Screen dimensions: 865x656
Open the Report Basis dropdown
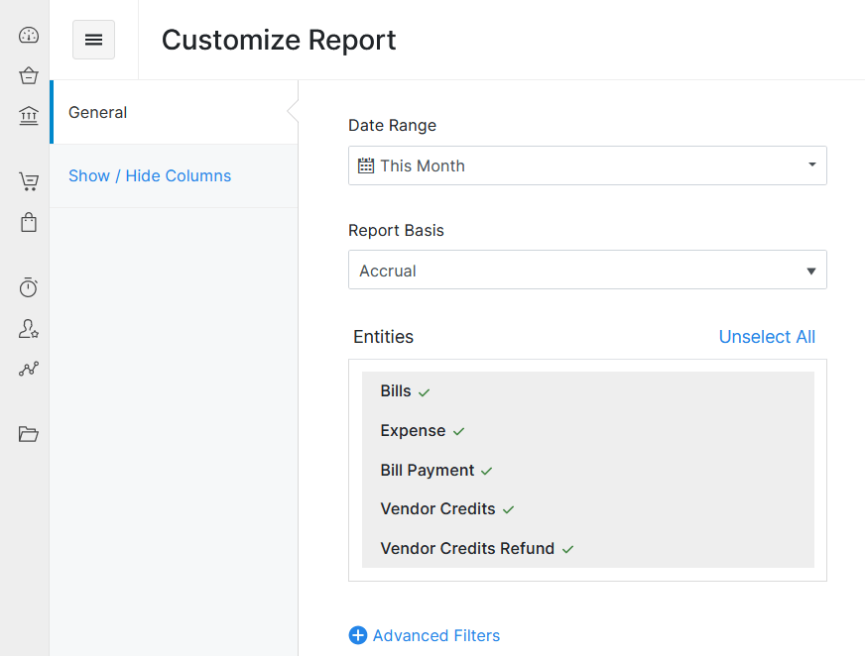click(x=587, y=270)
